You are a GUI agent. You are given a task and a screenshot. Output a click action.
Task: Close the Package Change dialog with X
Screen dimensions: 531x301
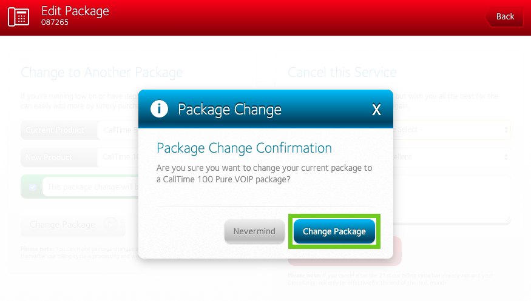376,110
